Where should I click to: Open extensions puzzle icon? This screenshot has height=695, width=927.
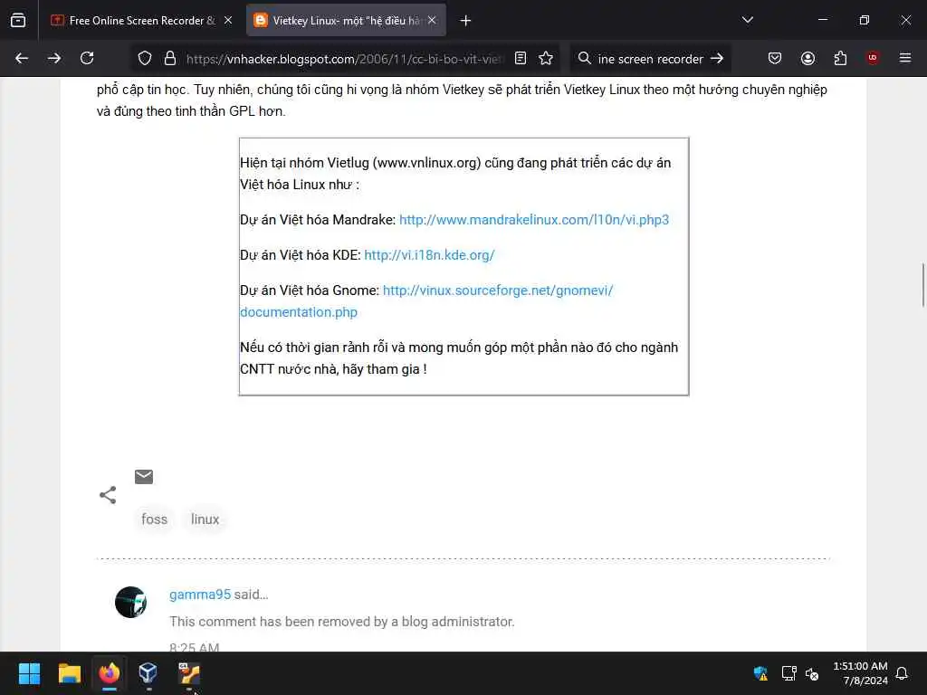(x=840, y=58)
